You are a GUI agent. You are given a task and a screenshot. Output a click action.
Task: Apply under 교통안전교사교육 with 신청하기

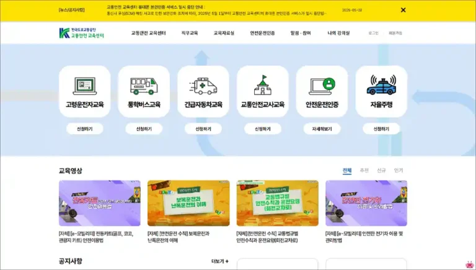(x=263, y=129)
